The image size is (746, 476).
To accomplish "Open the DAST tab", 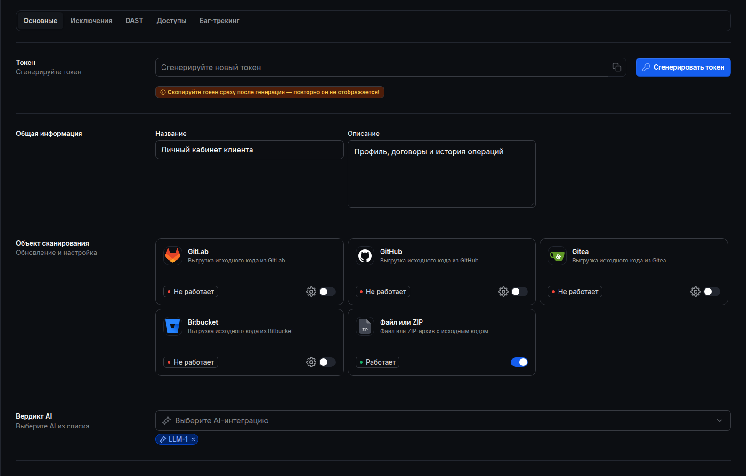I will [x=134, y=21].
